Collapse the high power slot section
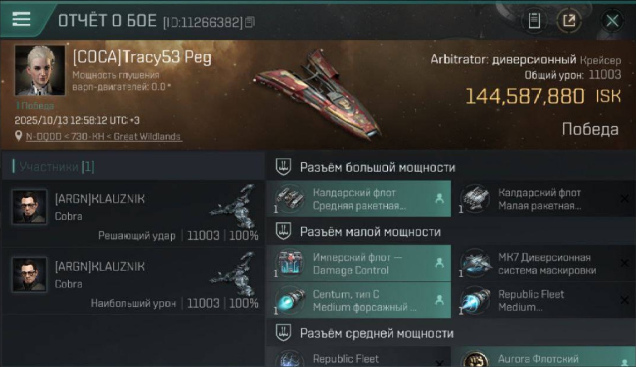Screen dimensions: 636x367 pos(451,167)
